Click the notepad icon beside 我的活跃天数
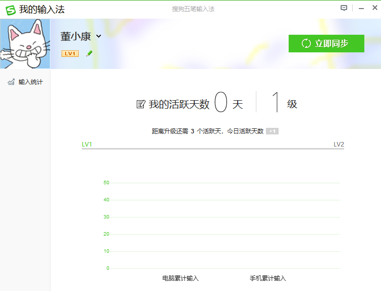Screen dimensions: 381x291 (x=141, y=104)
